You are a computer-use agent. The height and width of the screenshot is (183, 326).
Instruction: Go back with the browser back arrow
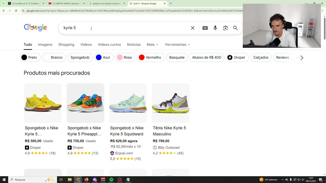point(4,11)
